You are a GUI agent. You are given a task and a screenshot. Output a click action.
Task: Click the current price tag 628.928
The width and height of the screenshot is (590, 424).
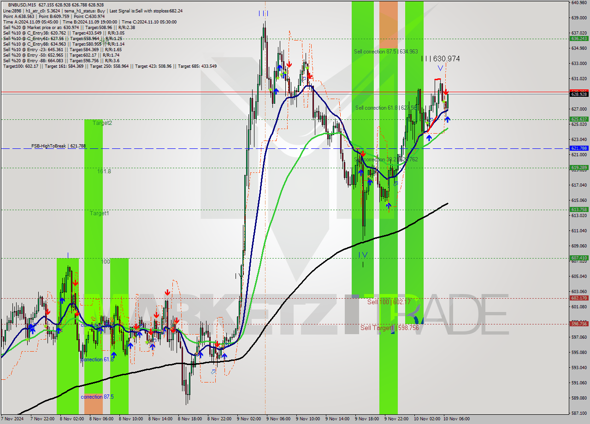[x=579, y=94]
